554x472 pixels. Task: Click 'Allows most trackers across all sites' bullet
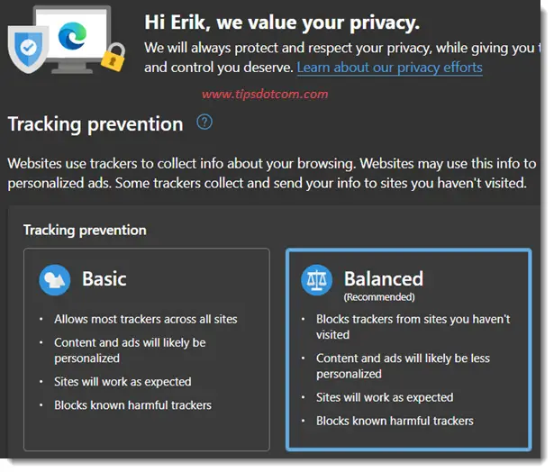click(x=146, y=319)
